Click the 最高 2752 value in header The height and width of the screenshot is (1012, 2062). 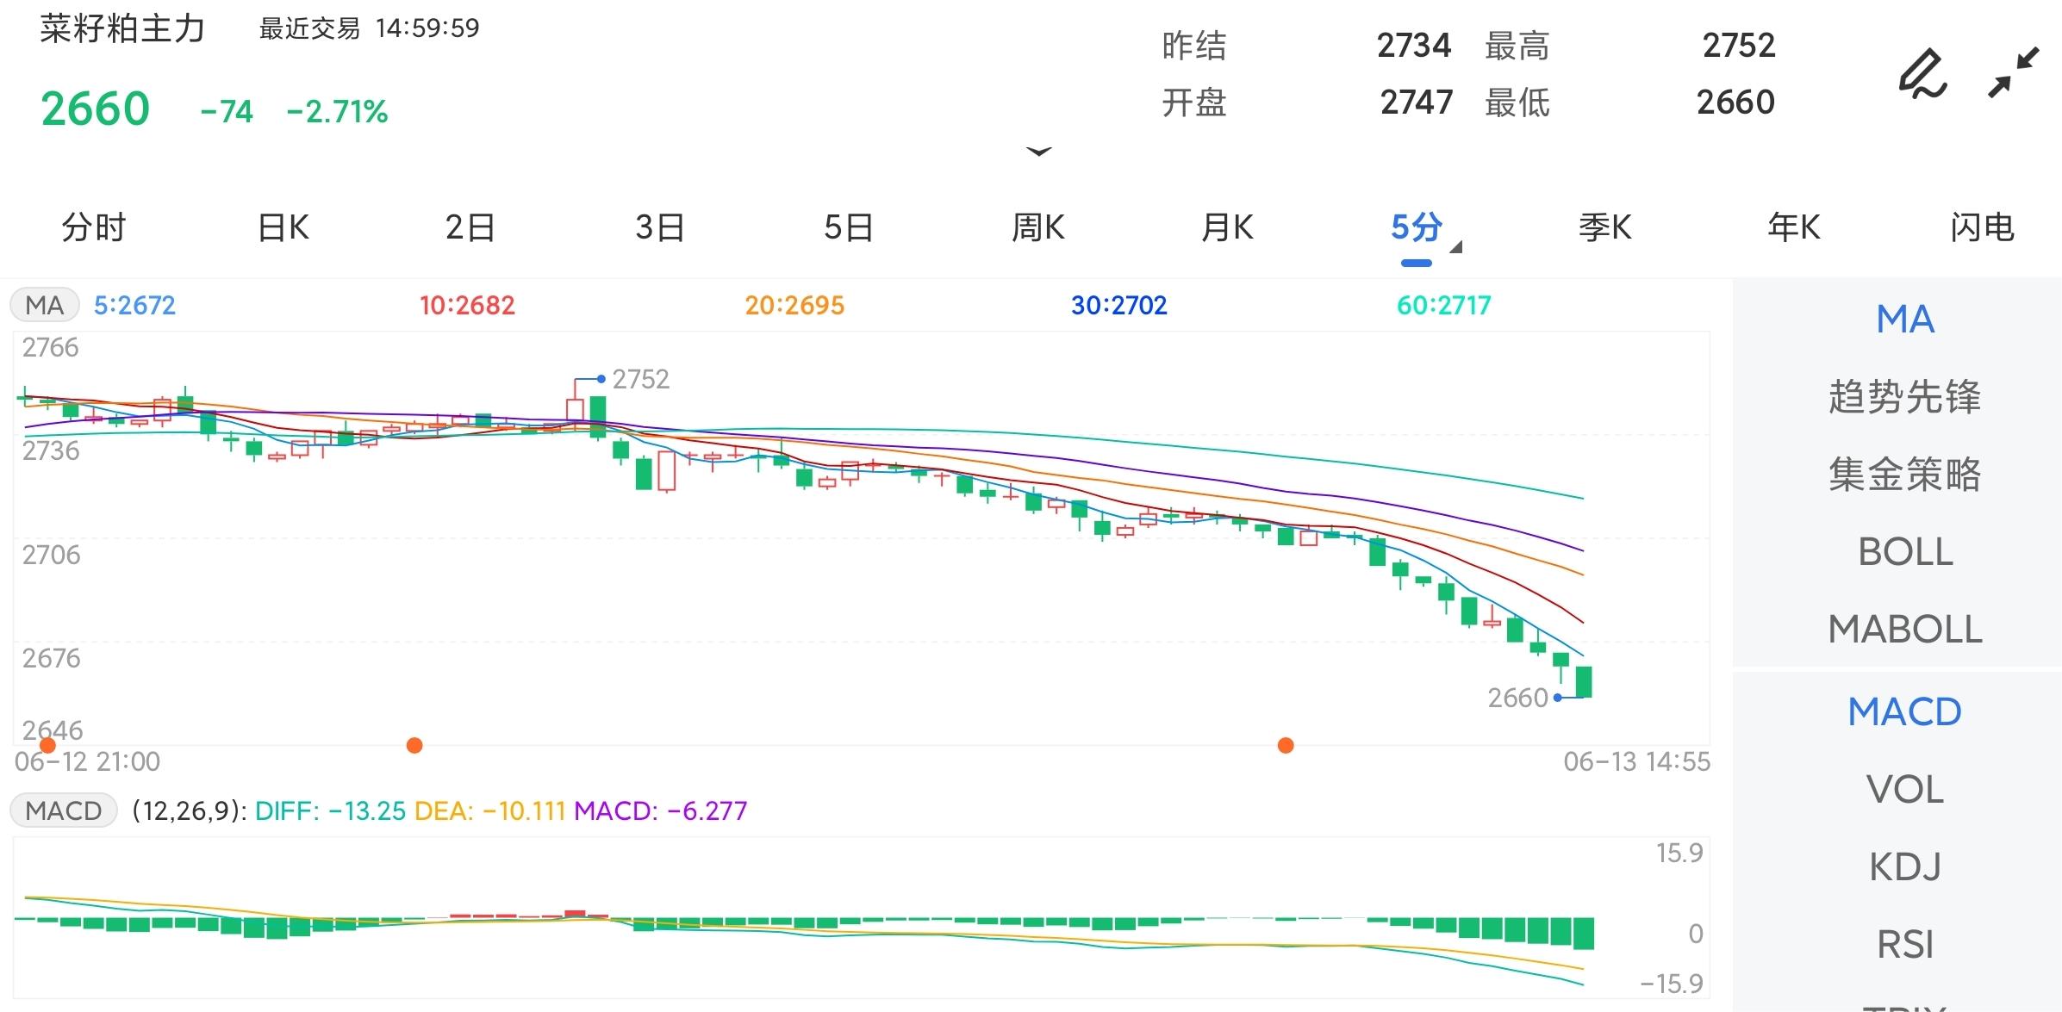pos(1739,45)
